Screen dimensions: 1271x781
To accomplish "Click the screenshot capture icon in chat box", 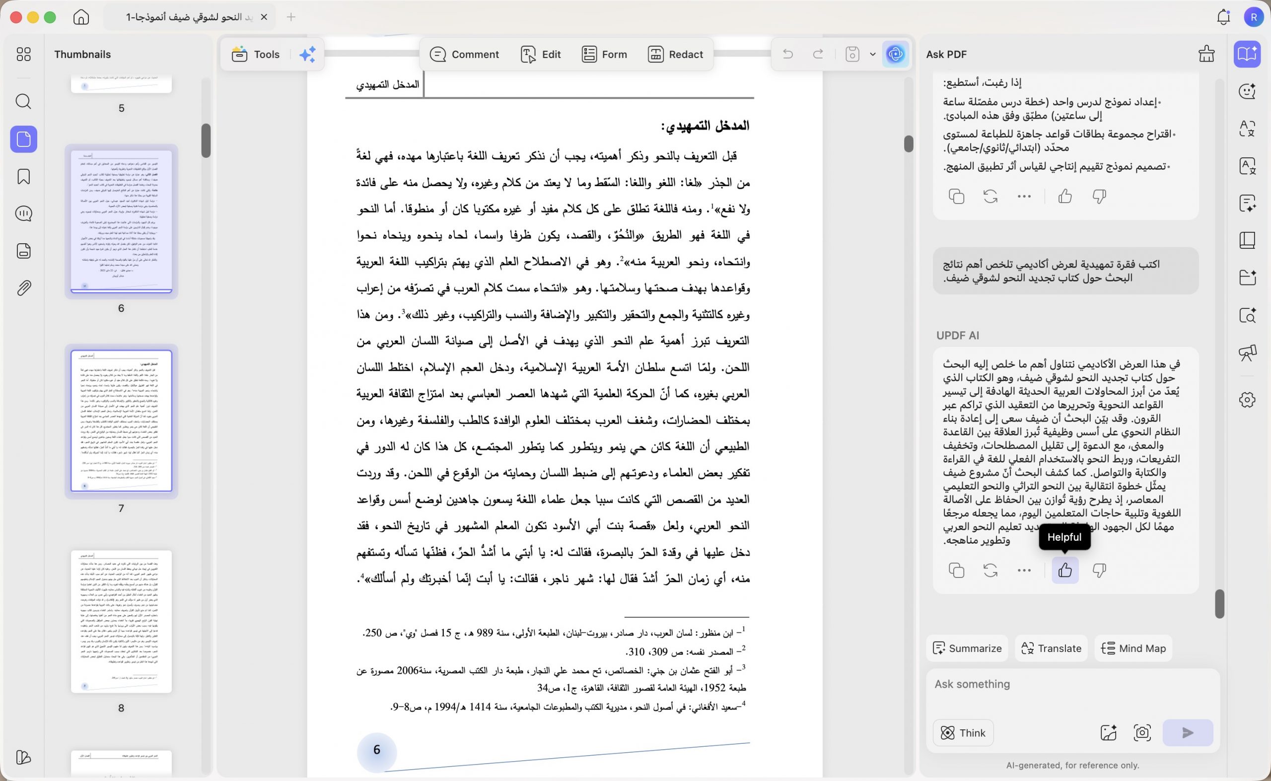I will 1142,732.
